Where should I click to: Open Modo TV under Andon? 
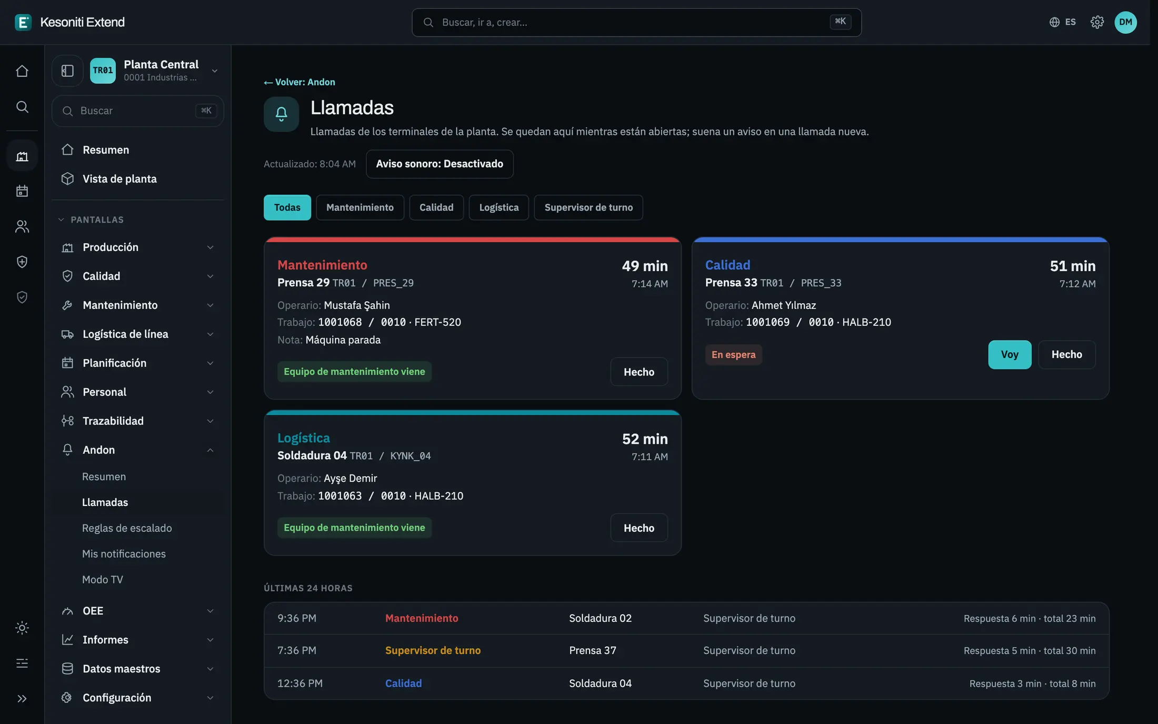tap(103, 579)
